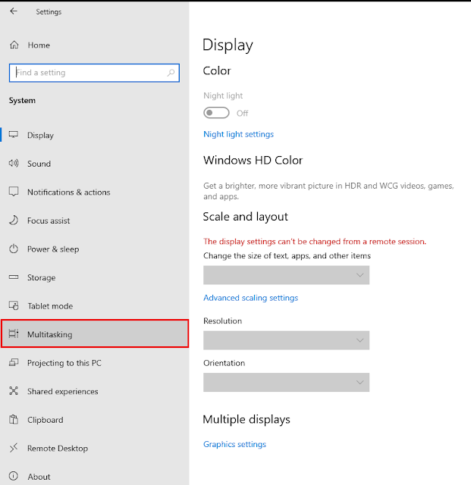Viewport: 471px width, 485px height.
Task: Click the Remote Desktop icon
Action: (14, 448)
